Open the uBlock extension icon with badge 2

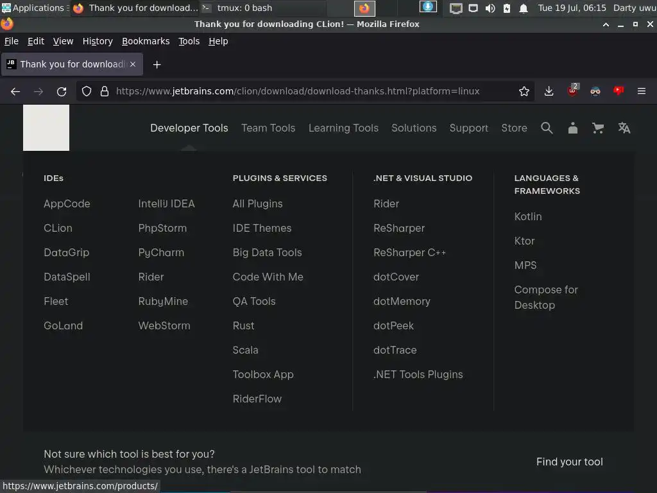pyautogui.click(x=573, y=90)
